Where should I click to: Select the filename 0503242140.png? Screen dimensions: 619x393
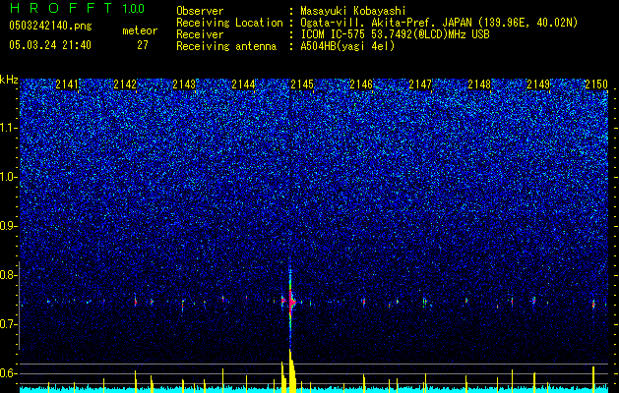point(50,26)
